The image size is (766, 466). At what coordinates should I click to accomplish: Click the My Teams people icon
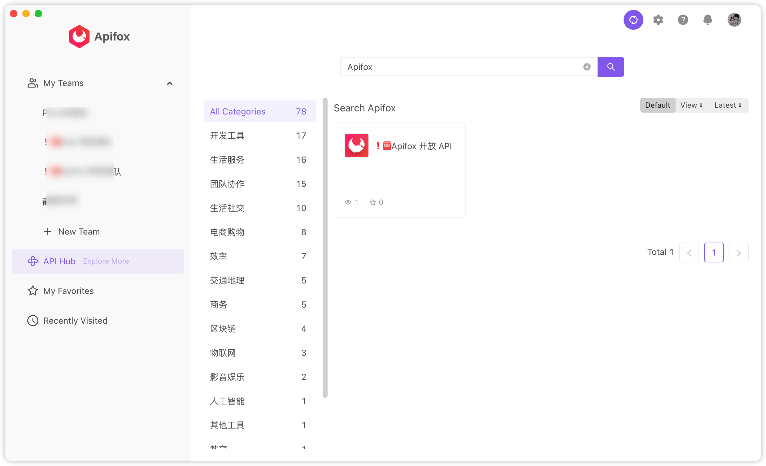(x=33, y=83)
